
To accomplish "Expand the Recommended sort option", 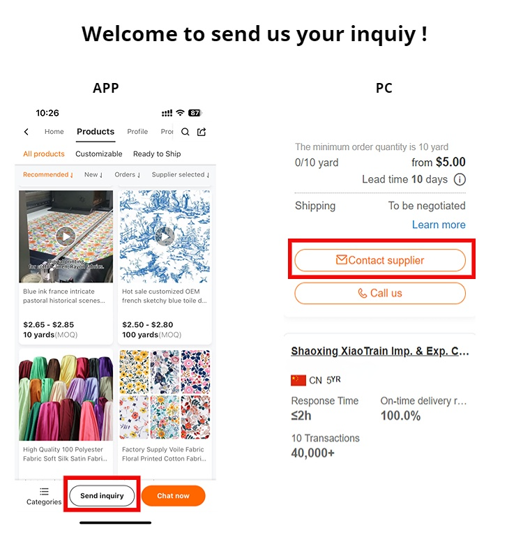I will [48, 175].
